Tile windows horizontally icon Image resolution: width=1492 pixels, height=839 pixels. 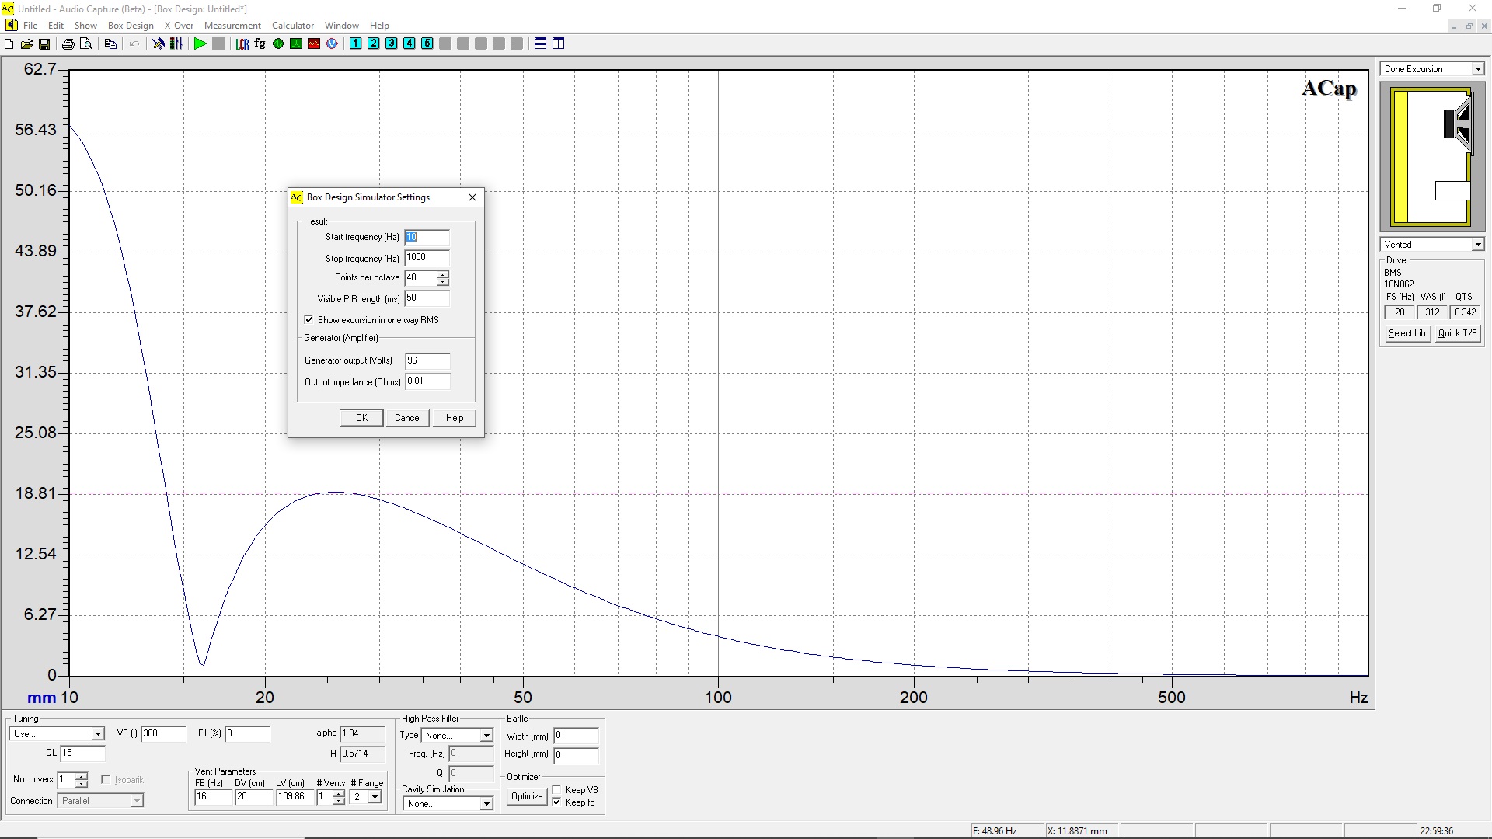[541, 44]
